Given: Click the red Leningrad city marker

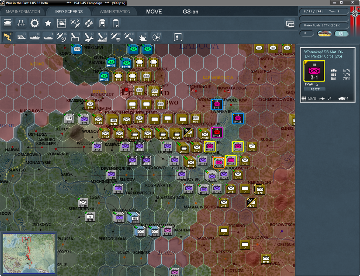Looking at the screenshot, I should tap(126, 89).
